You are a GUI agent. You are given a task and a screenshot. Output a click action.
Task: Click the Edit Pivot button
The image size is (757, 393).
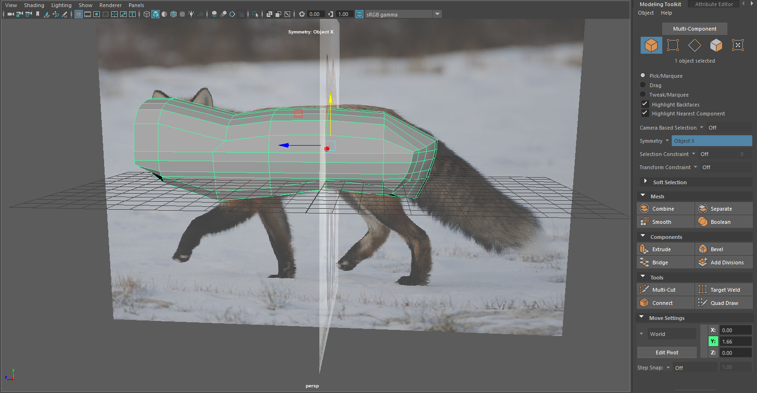click(667, 352)
